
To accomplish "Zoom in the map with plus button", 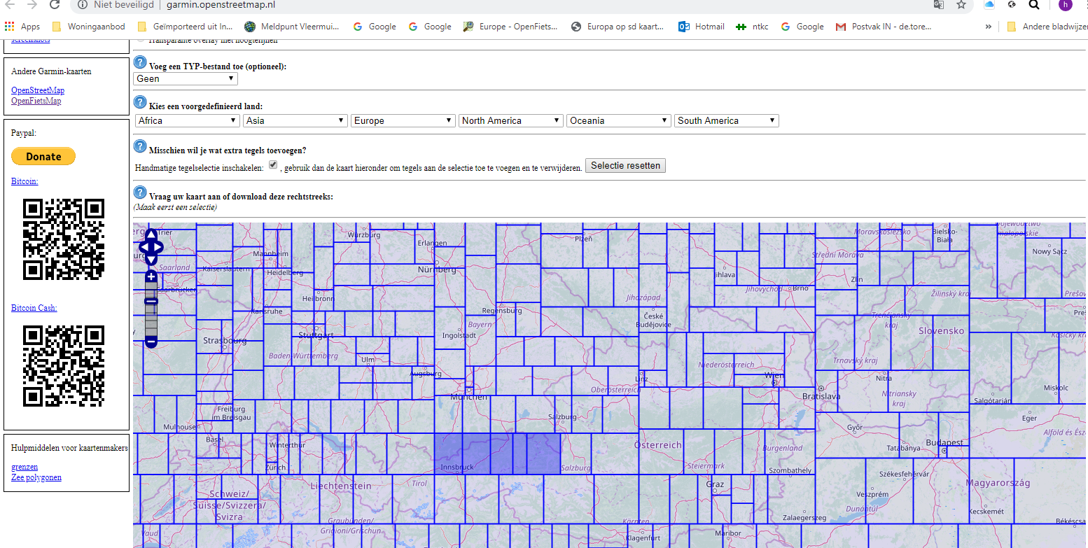I will 151,277.
